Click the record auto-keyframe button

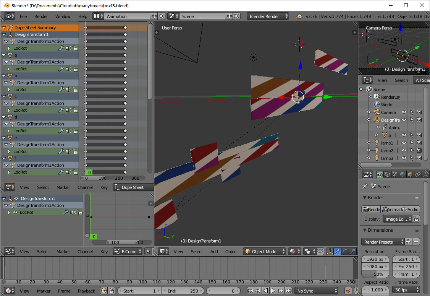(x=348, y=291)
